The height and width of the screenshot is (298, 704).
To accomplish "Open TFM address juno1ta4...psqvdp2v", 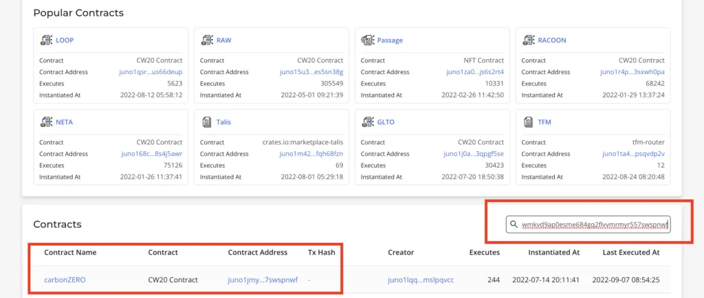I will coord(633,154).
